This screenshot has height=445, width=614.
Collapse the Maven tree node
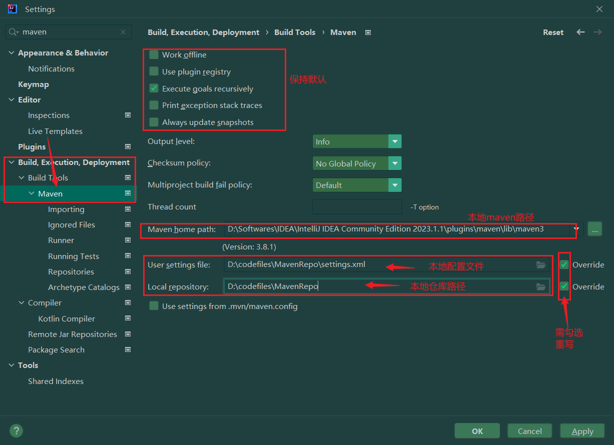tap(32, 193)
